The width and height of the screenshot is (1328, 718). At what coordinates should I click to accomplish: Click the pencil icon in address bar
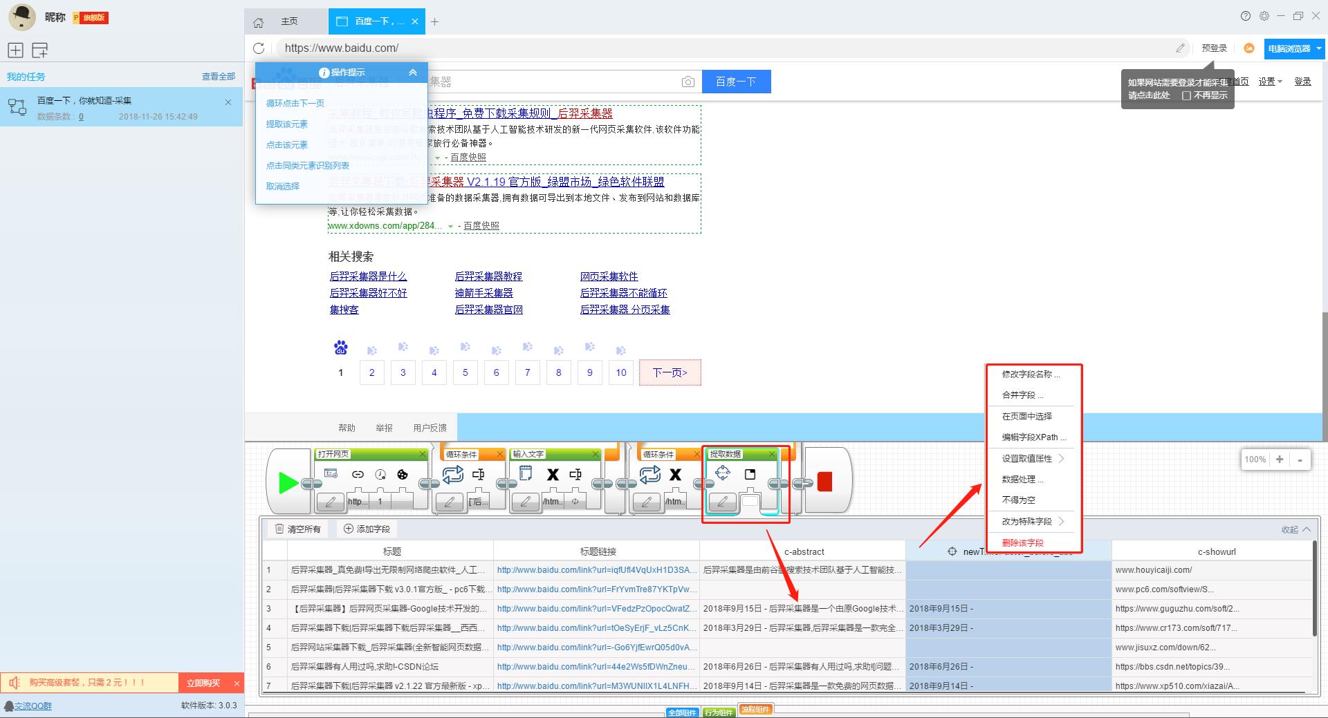[x=1180, y=48]
